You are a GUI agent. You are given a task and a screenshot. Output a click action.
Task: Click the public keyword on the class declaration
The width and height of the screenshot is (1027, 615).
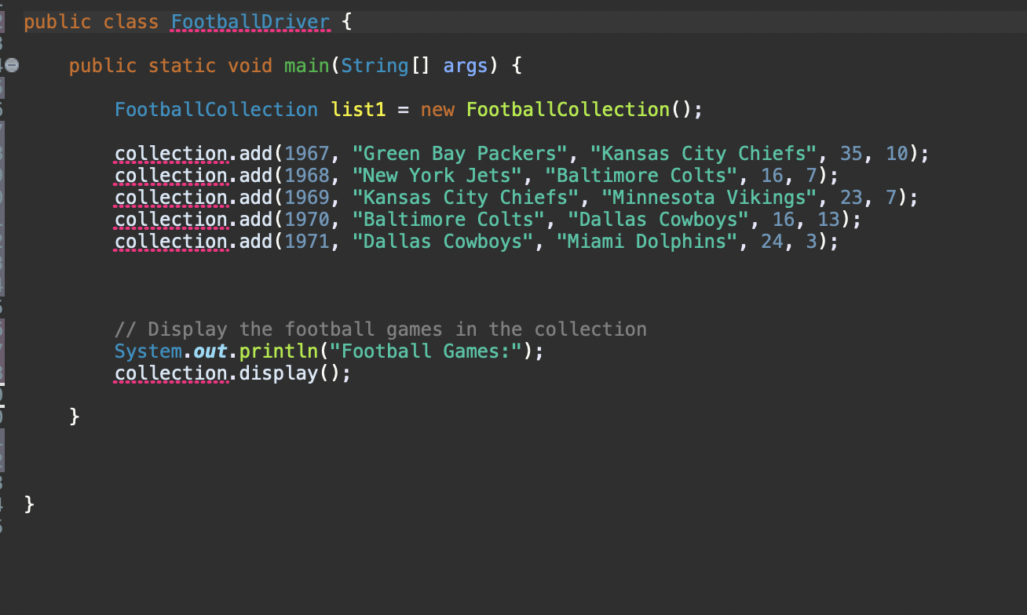coord(57,21)
